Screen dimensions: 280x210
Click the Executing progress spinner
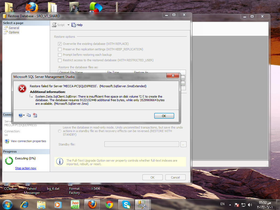click(x=9, y=161)
